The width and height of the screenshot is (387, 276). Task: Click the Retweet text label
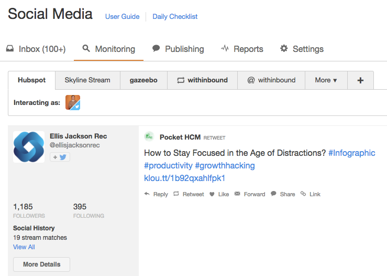193,194
